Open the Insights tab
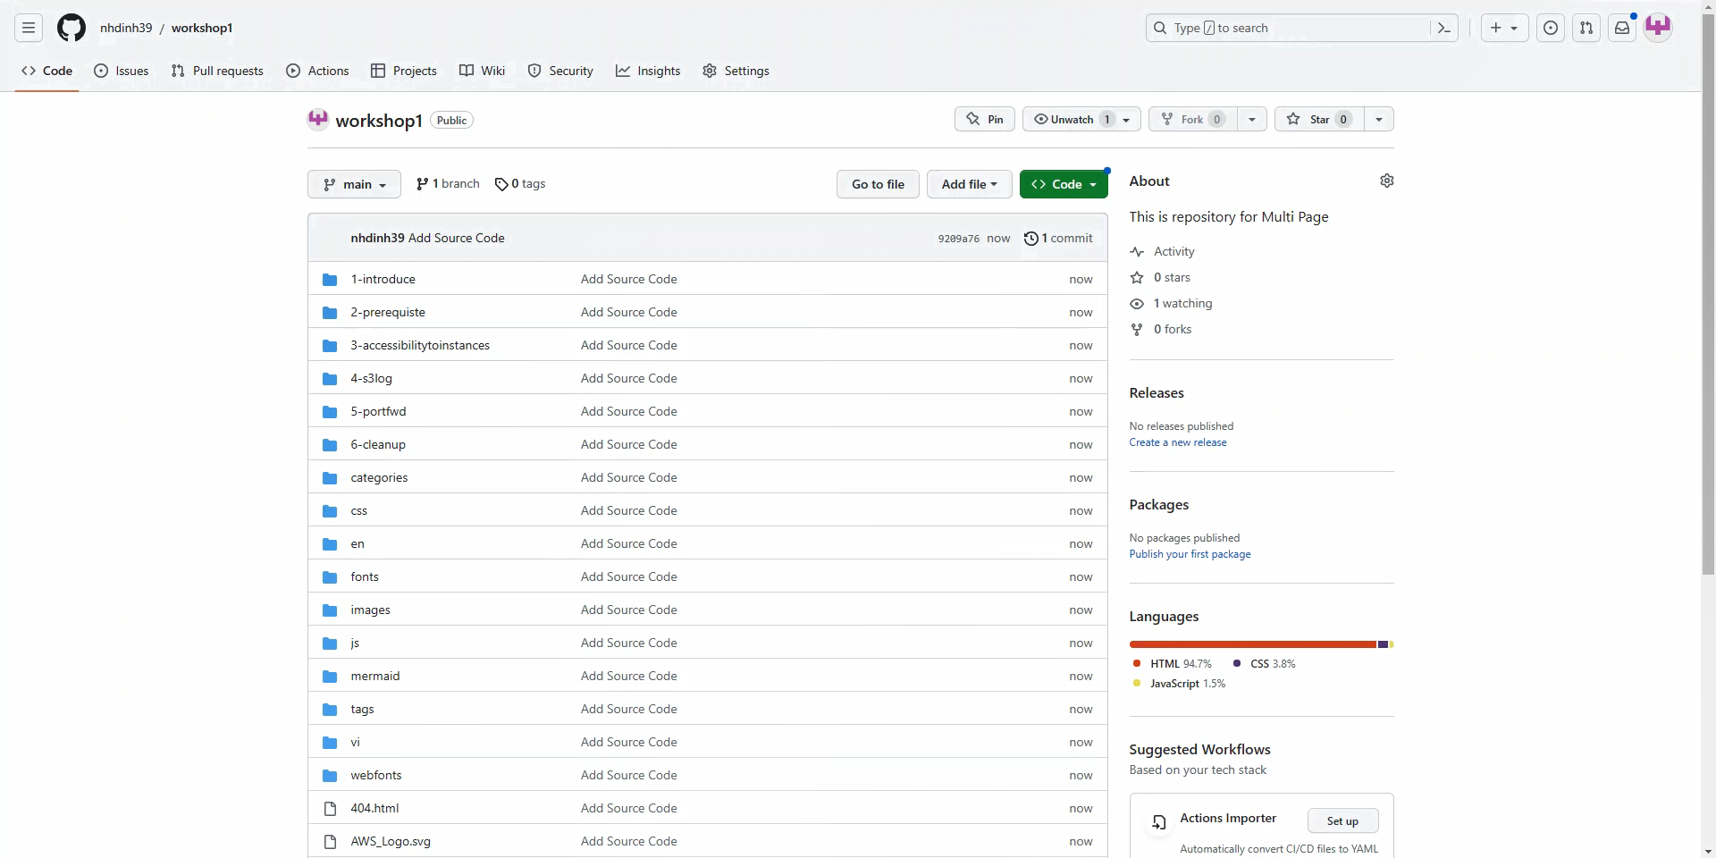1716x858 pixels. pyautogui.click(x=648, y=71)
